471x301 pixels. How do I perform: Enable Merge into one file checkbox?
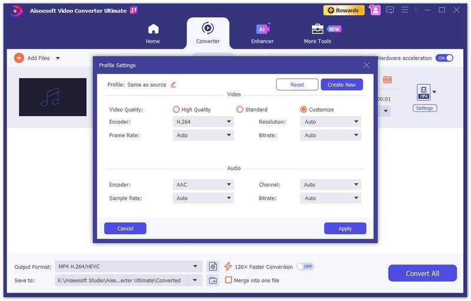[x=228, y=280]
